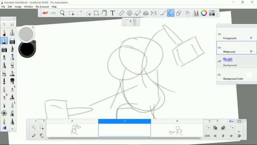Select the Flood Fill bucket tool
Image resolution: width=257 pixels, height=145 pixels.
(x=104, y=13)
